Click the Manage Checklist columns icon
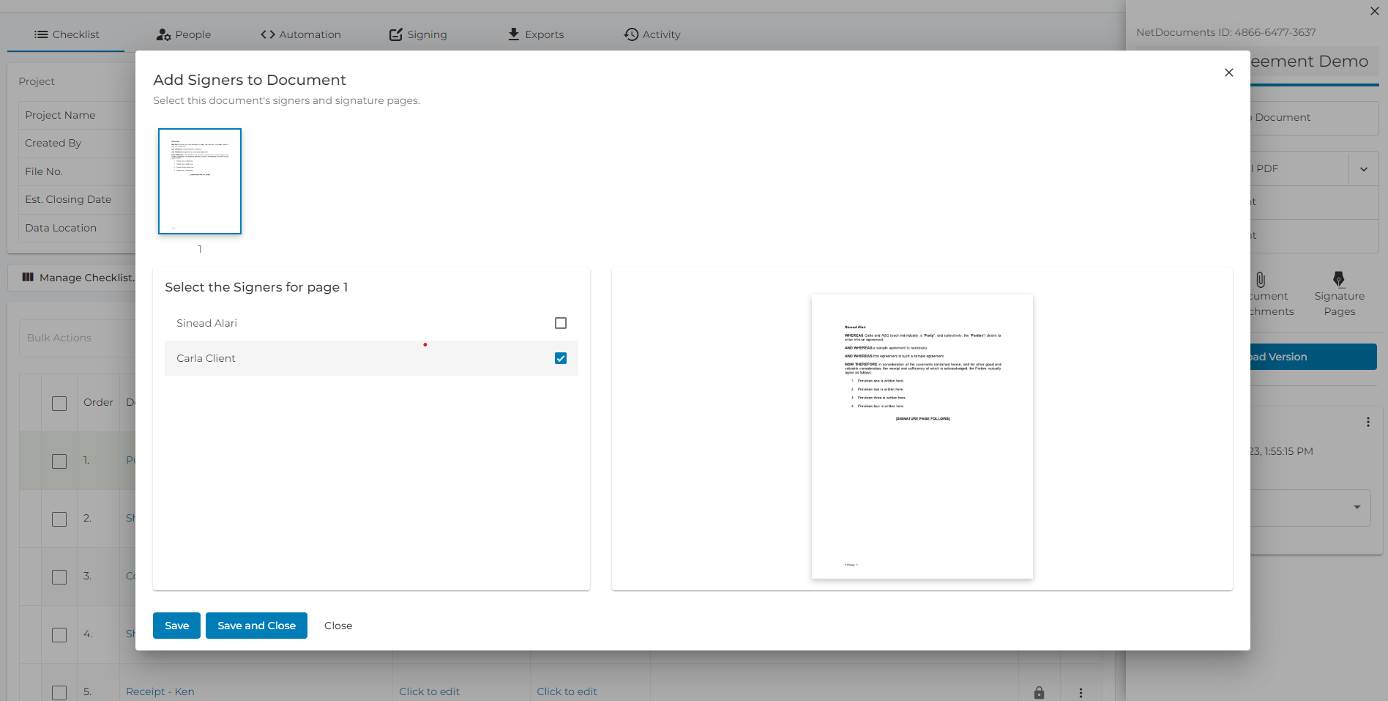Image resolution: width=1388 pixels, height=701 pixels. [28, 277]
